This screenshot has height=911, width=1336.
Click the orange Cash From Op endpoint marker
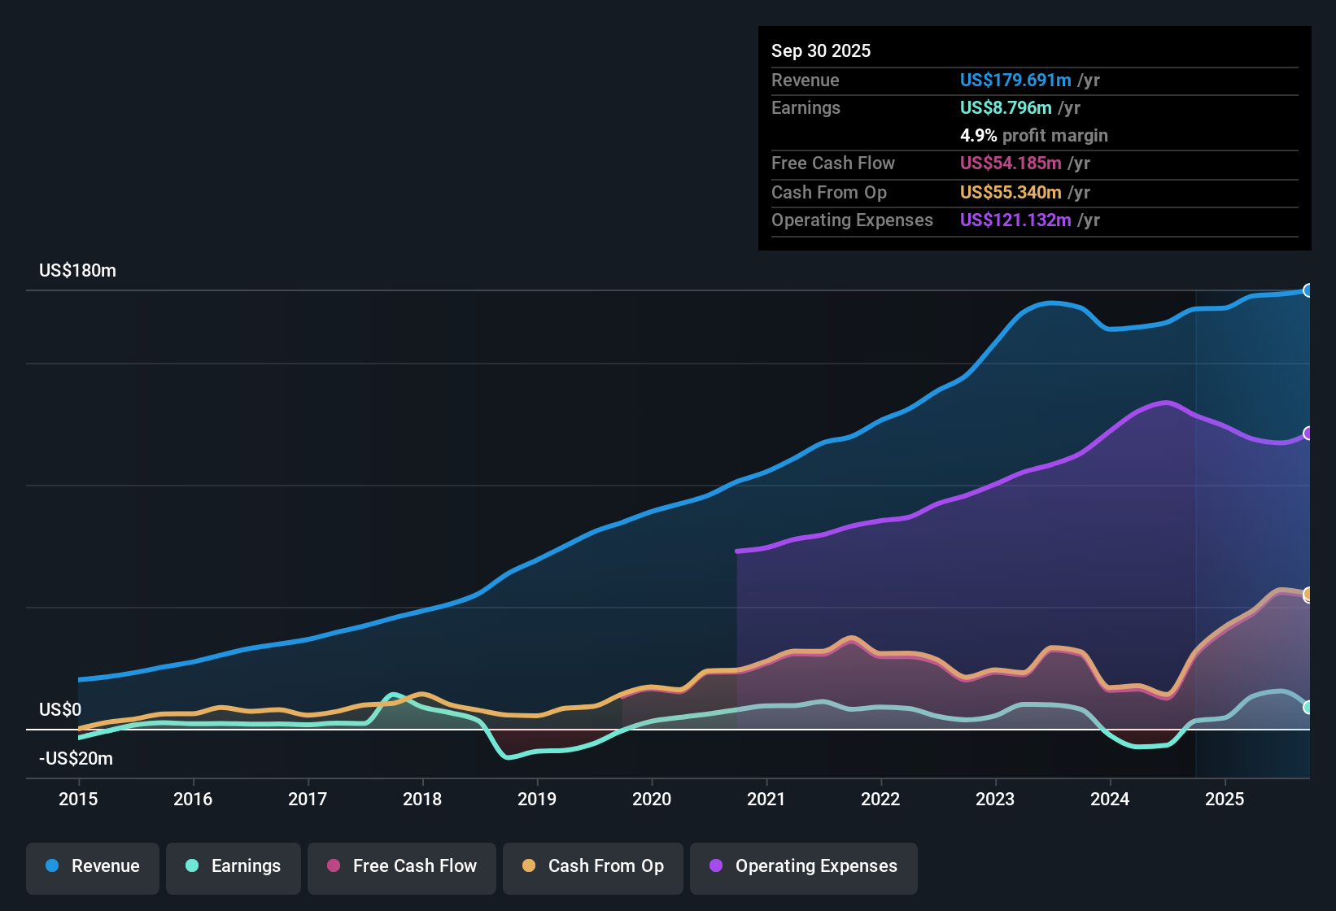coord(1308,594)
